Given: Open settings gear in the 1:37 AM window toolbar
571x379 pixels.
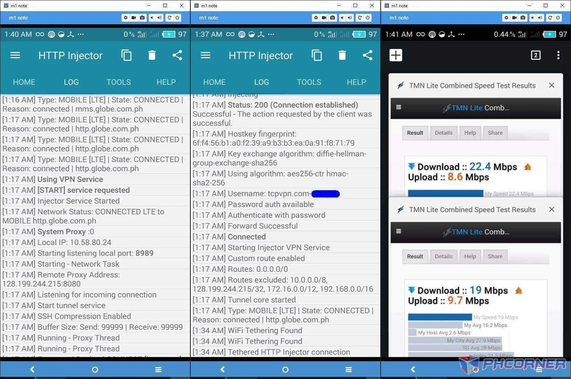Looking at the screenshot, I should [x=316, y=17].
